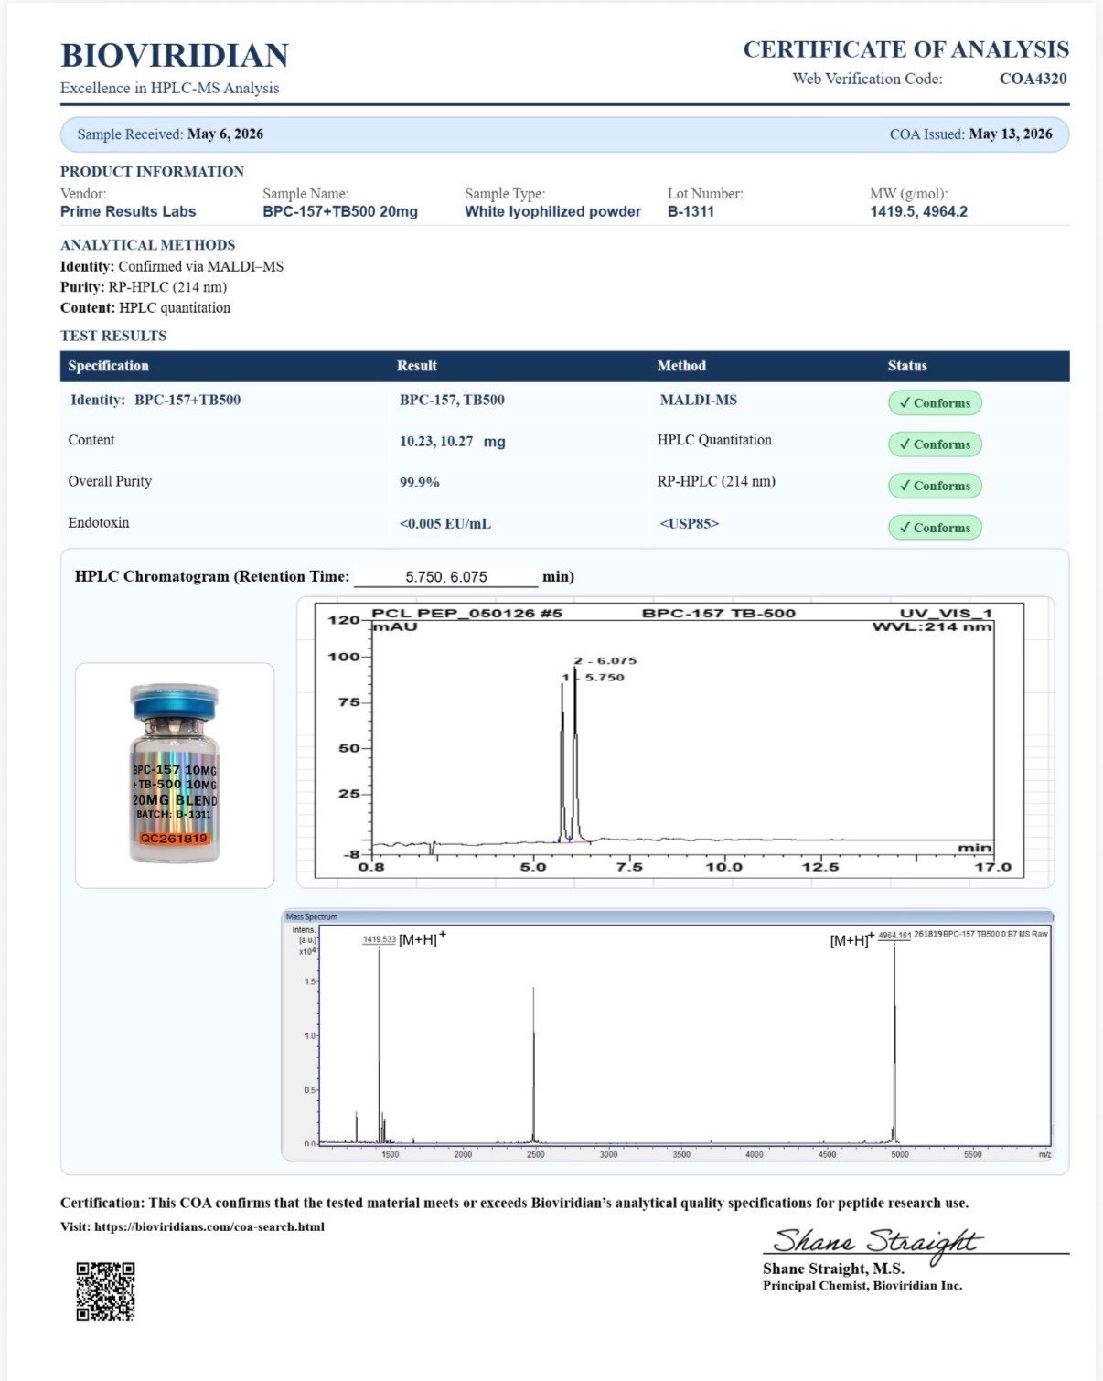The height and width of the screenshot is (1381, 1103).
Task: Click the Endotoxin row Conforms badge
Action: tap(935, 527)
